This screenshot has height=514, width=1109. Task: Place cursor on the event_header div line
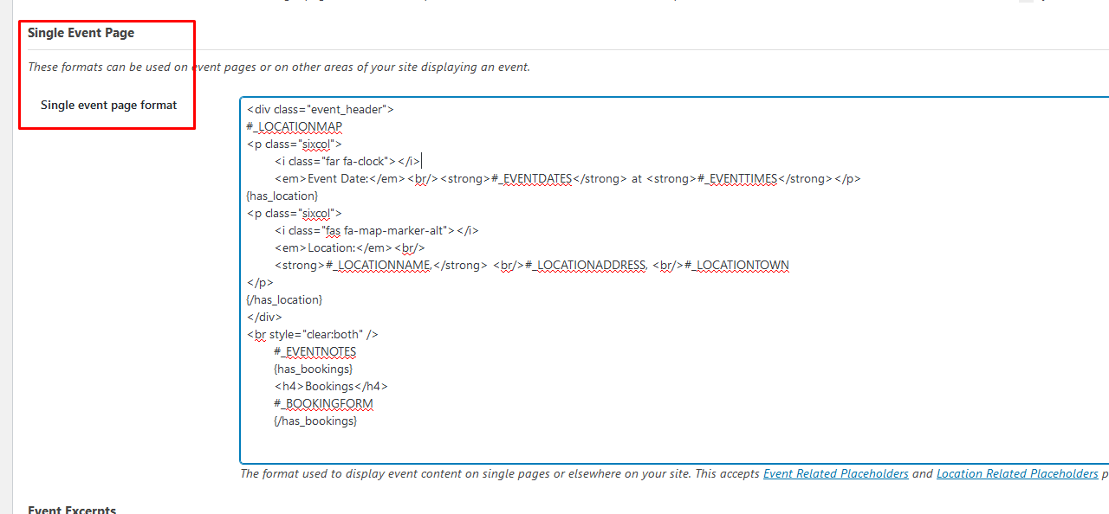pos(321,110)
